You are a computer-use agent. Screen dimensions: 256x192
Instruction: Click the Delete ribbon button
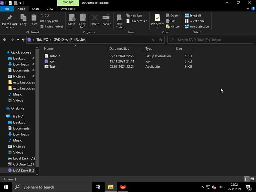coord(95,20)
